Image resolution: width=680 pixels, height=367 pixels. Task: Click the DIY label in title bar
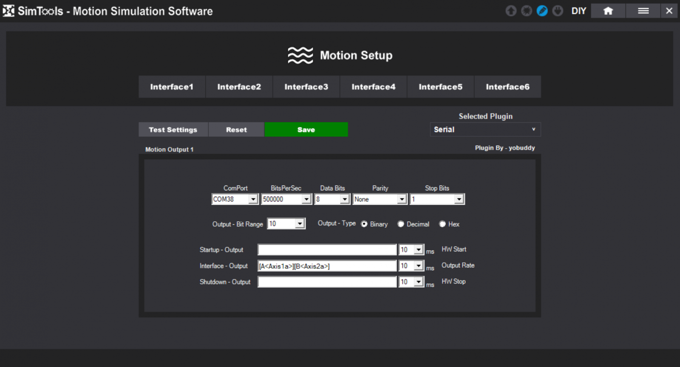click(x=578, y=11)
